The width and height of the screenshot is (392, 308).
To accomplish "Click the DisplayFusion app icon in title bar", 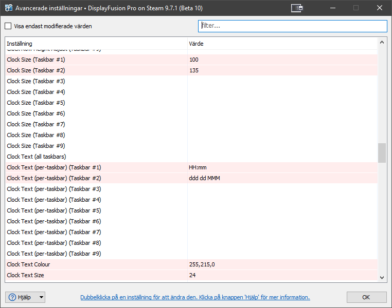I will 9,8.
